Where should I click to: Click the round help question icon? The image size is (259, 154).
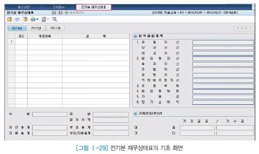[60, 13]
